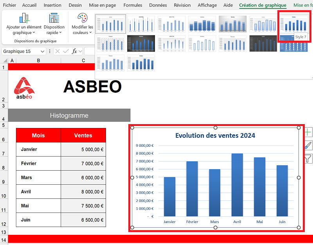Open the Ajouter un élément graphique menu

click(x=24, y=23)
